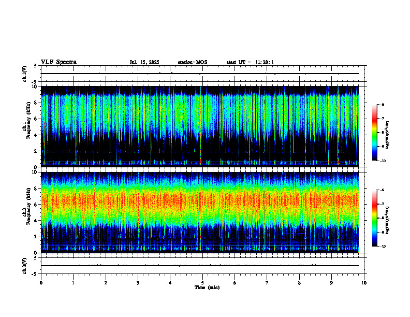Click time axis tick label "3"
Viewport: 410px width, 317px height.
138,283
